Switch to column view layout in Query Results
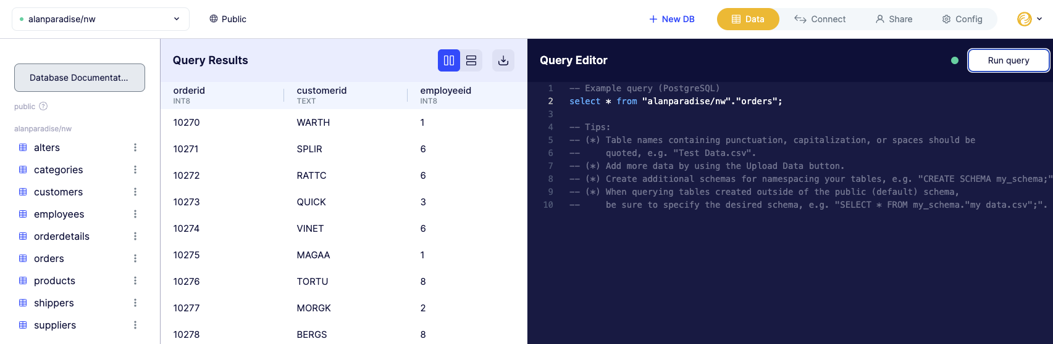The width and height of the screenshot is (1053, 344). click(449, 60)
